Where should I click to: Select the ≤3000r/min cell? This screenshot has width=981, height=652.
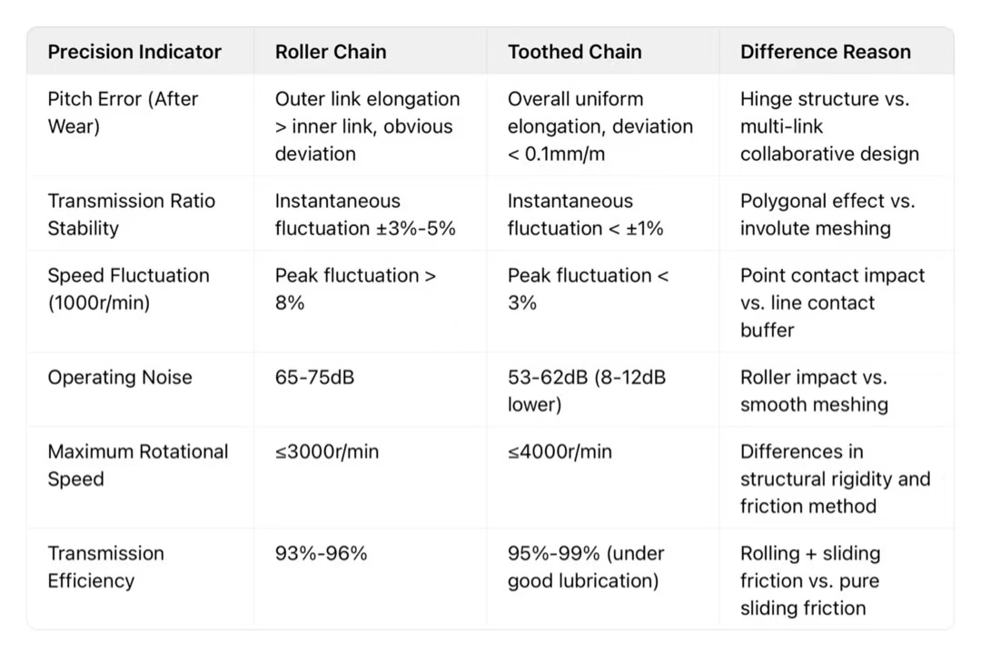pos(327,452)
